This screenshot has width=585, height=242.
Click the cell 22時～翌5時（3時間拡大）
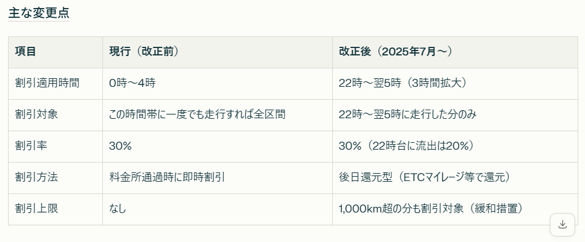coord(403,83)
